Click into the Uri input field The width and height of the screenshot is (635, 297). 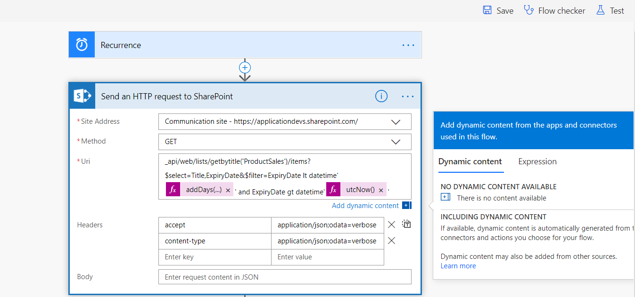285,177
